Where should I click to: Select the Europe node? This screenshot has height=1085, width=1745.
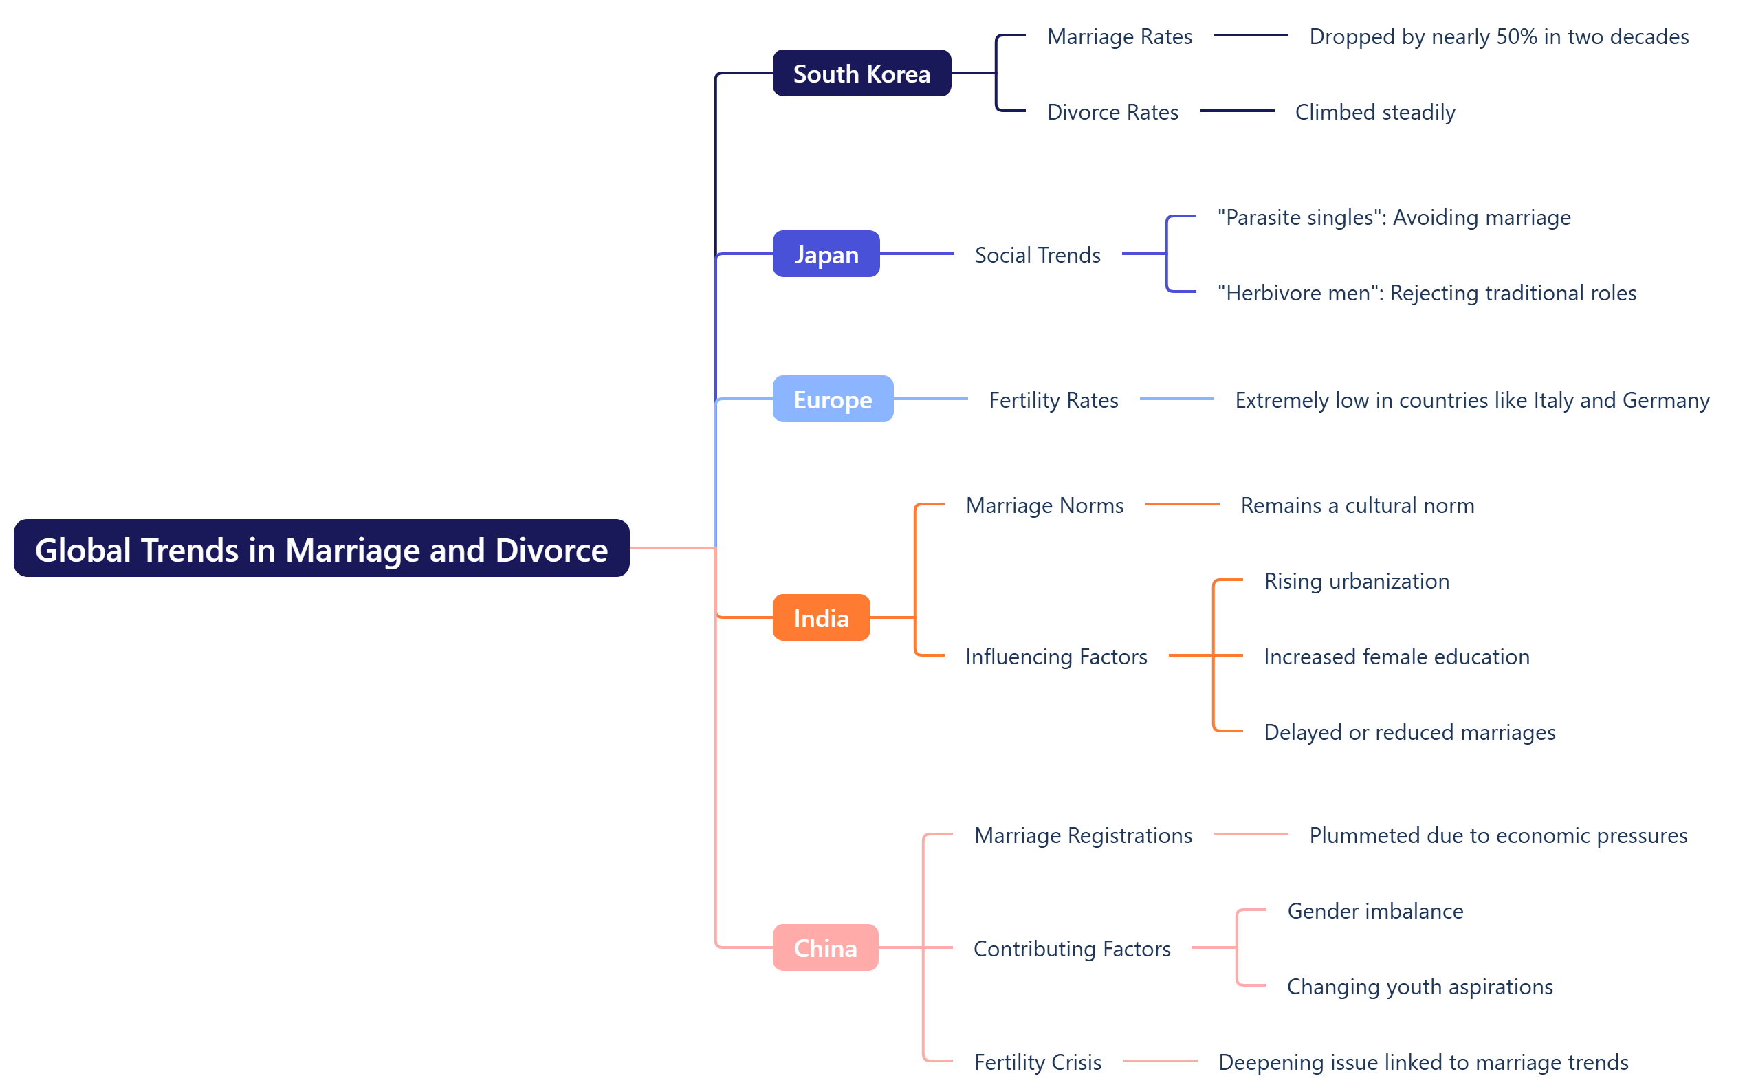click(833, 399)
